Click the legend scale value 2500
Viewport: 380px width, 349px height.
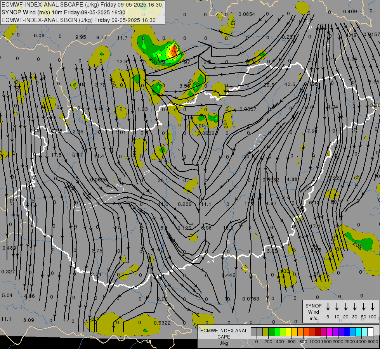click(x=349, y=342)
